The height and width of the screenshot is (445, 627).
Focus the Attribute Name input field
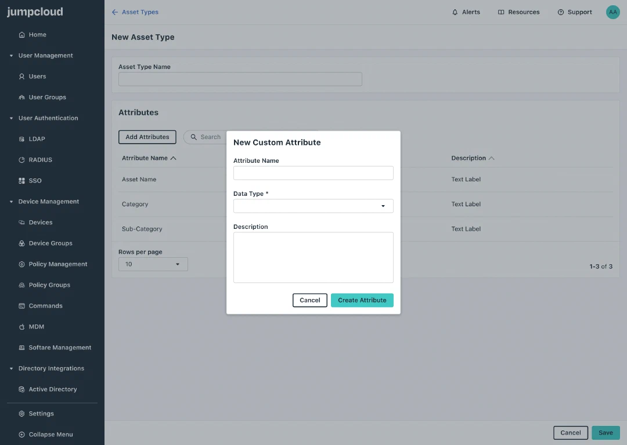pos(313,173)
